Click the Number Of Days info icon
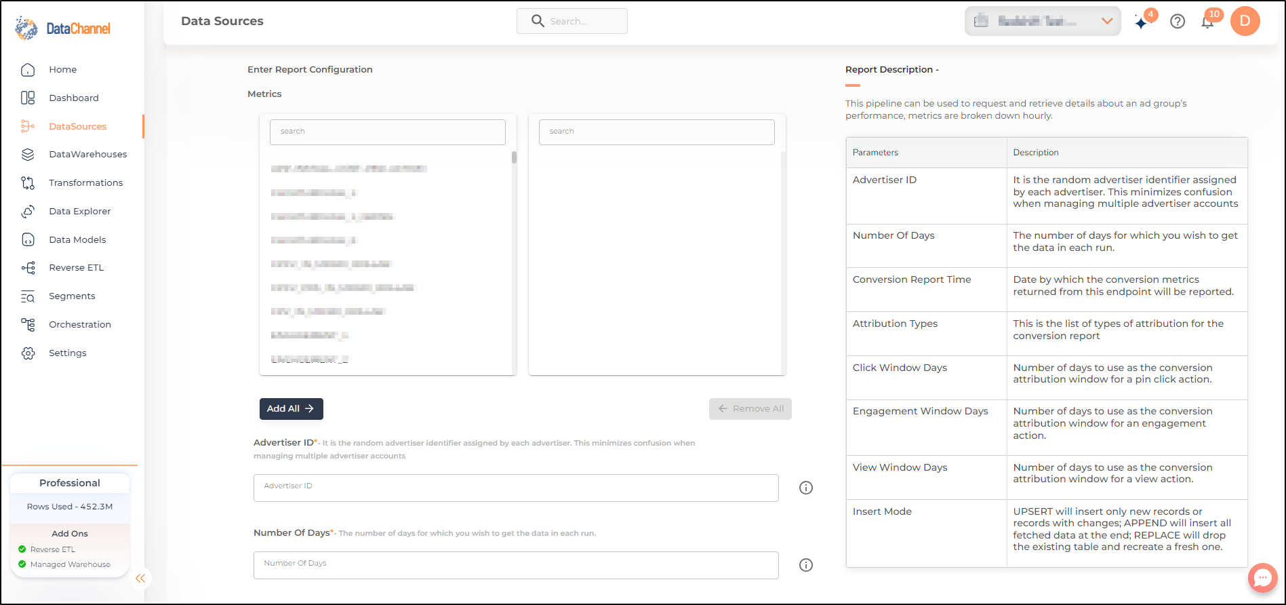 [806, 565]
